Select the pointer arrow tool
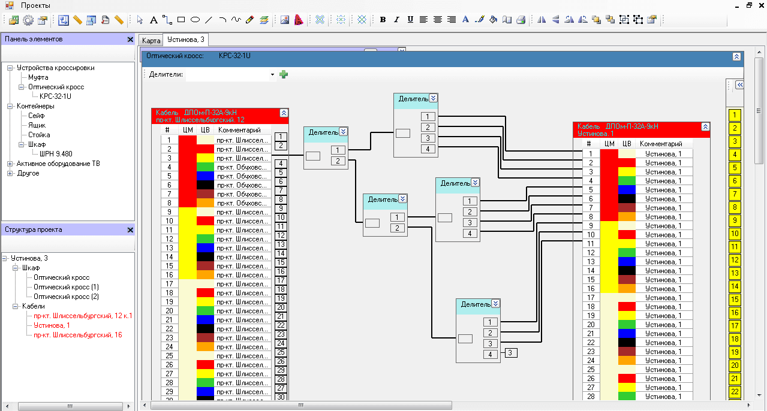The height and width of the screenshot is (411, 767). tap(140, 20)
